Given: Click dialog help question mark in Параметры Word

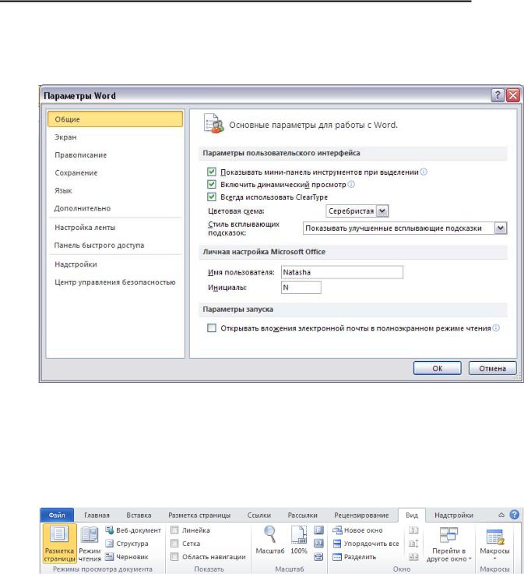Looking at the screenshot, I should pos(498,95).
